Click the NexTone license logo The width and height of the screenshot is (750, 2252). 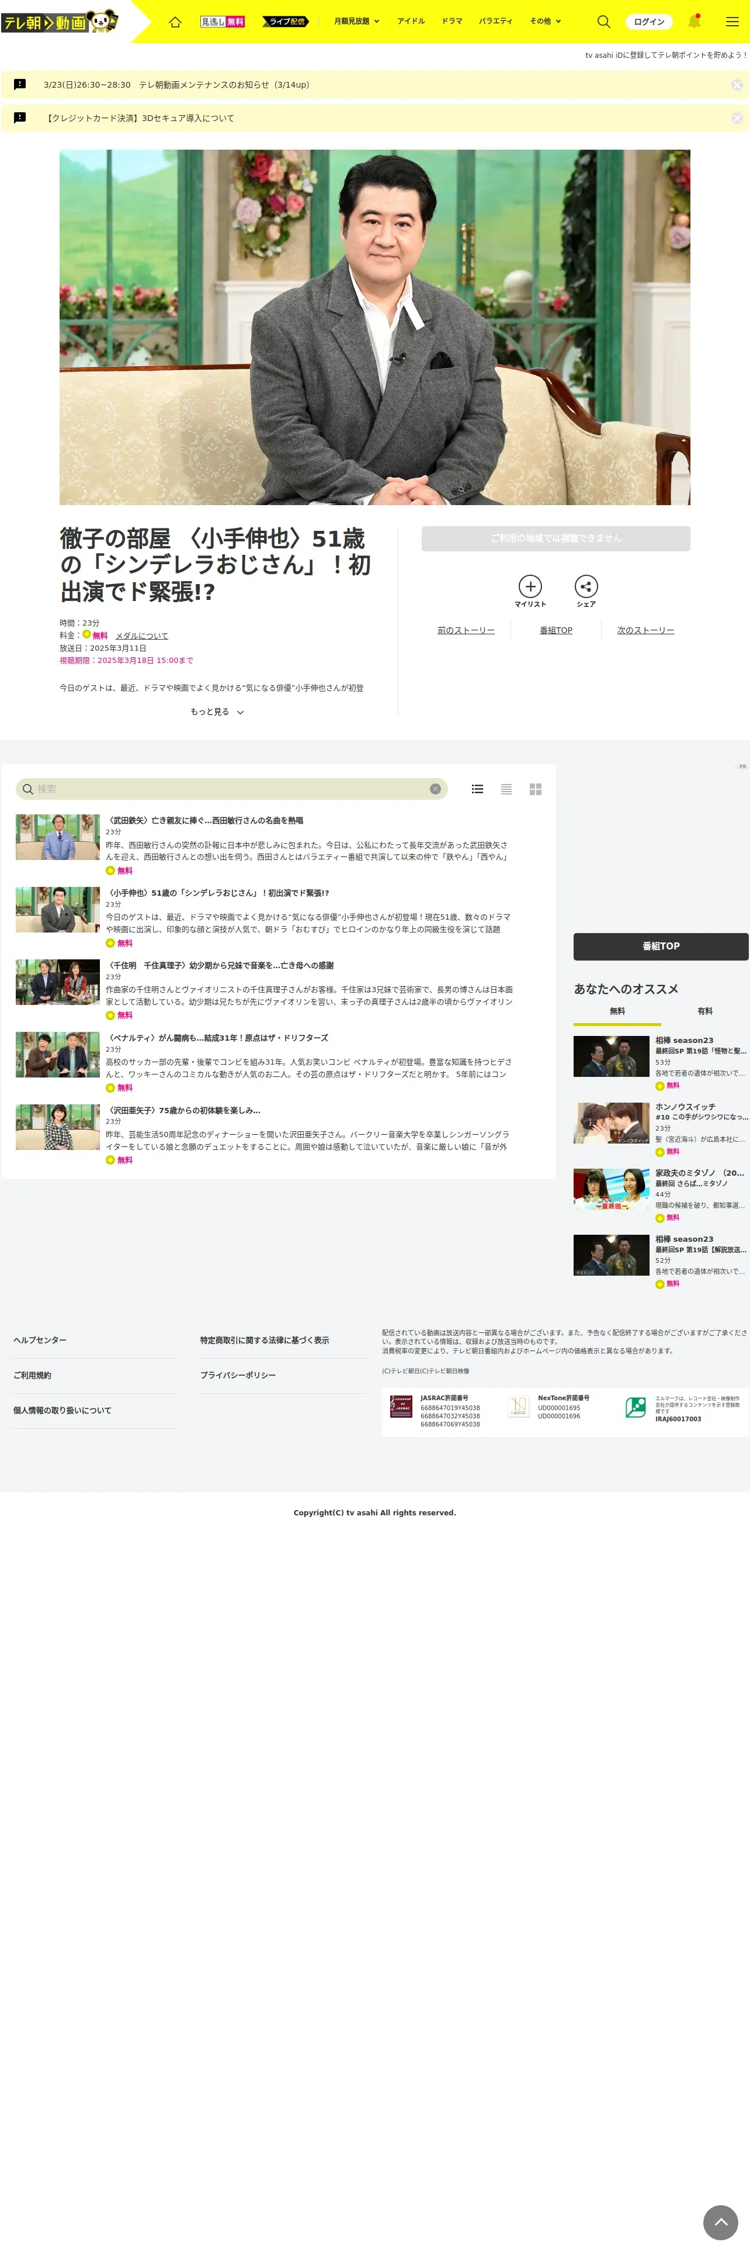pyautogui.click(x=519, y=1407)
